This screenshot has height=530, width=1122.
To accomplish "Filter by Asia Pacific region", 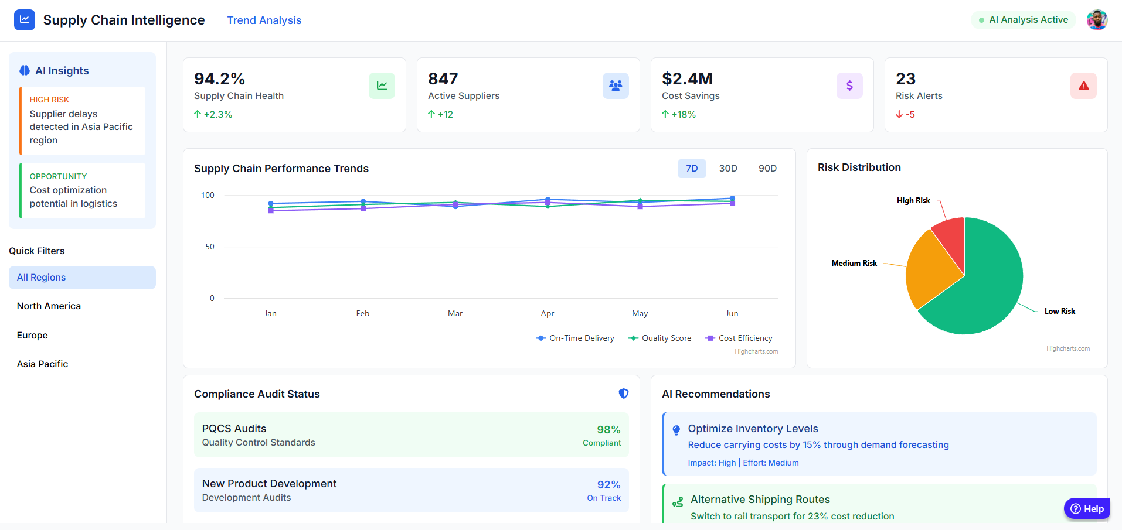I will 82,364.
